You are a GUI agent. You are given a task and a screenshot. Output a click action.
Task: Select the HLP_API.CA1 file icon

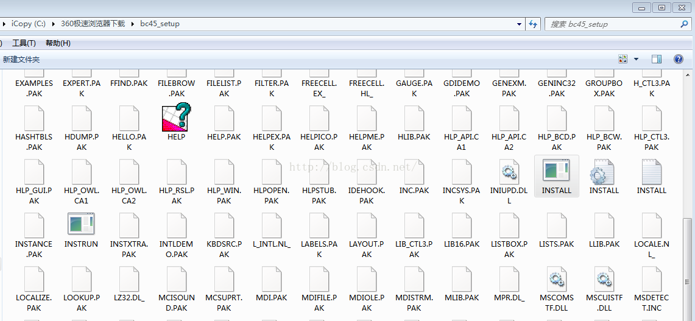pos(462,118)
